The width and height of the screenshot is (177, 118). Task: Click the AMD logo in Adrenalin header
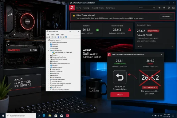point(72,8)
